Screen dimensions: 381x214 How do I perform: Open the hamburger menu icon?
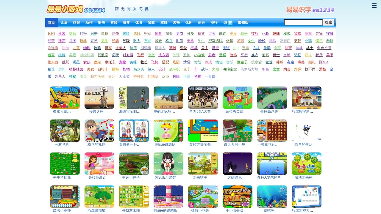click(374, 6)
